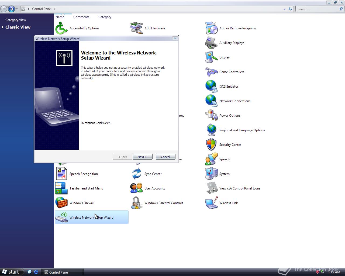Image resolution: width=345 pixels, height=276 pixels.
Task: Open the User Accounts icon
Action: pyautogui.click(x=136, y=188)
